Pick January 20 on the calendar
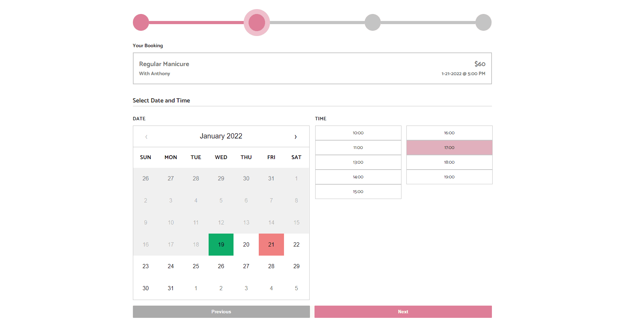Screen dimensions: 622x321 click(246, 244)
